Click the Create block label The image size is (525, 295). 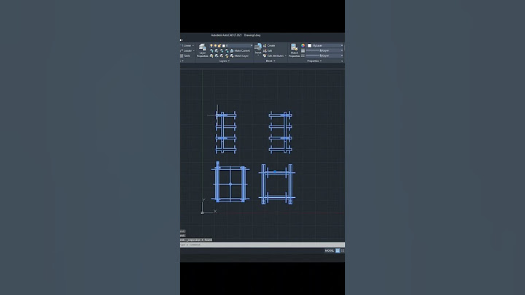tap(271, 45)
